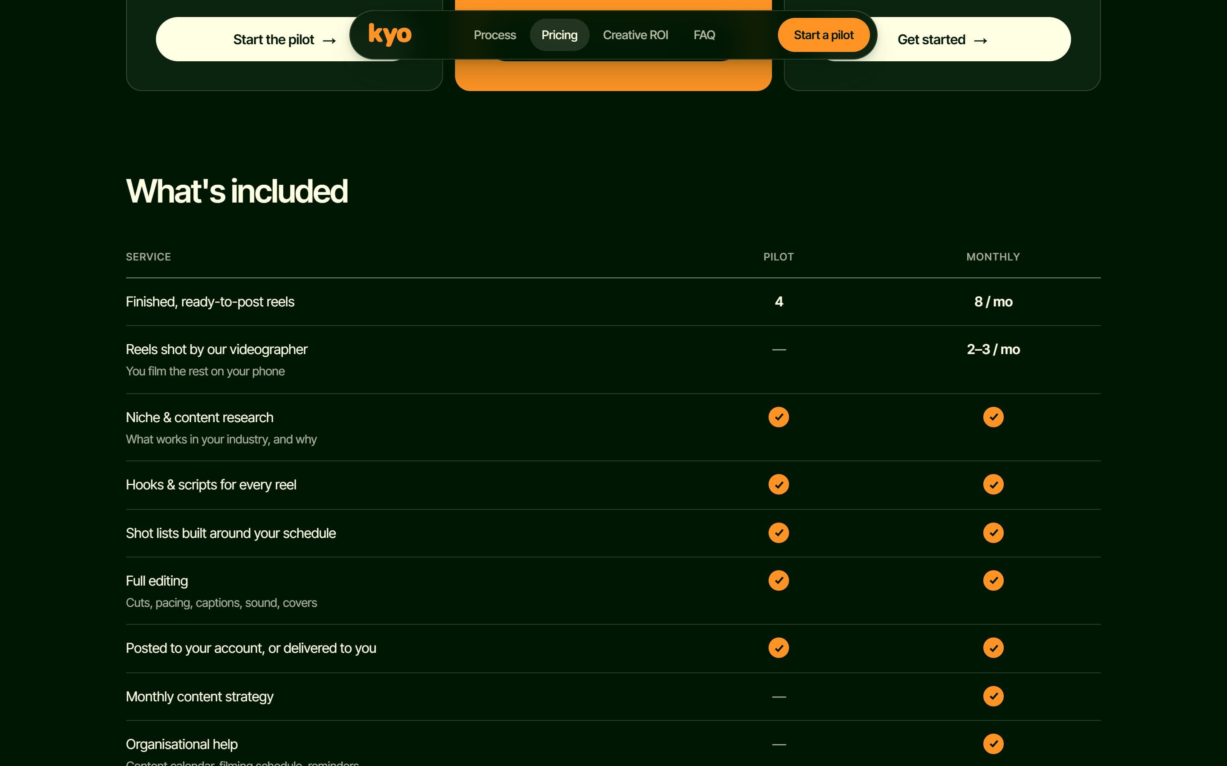Viewport: 1227px width, 766px height.
Task: Click Monthly checkmark for Organisational help
Action: (993, 744)
